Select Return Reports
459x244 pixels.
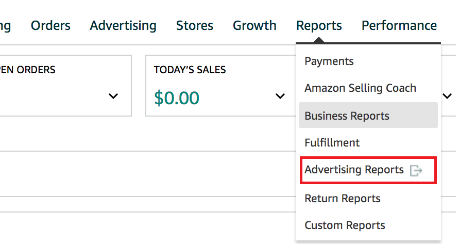click(342, 198)
